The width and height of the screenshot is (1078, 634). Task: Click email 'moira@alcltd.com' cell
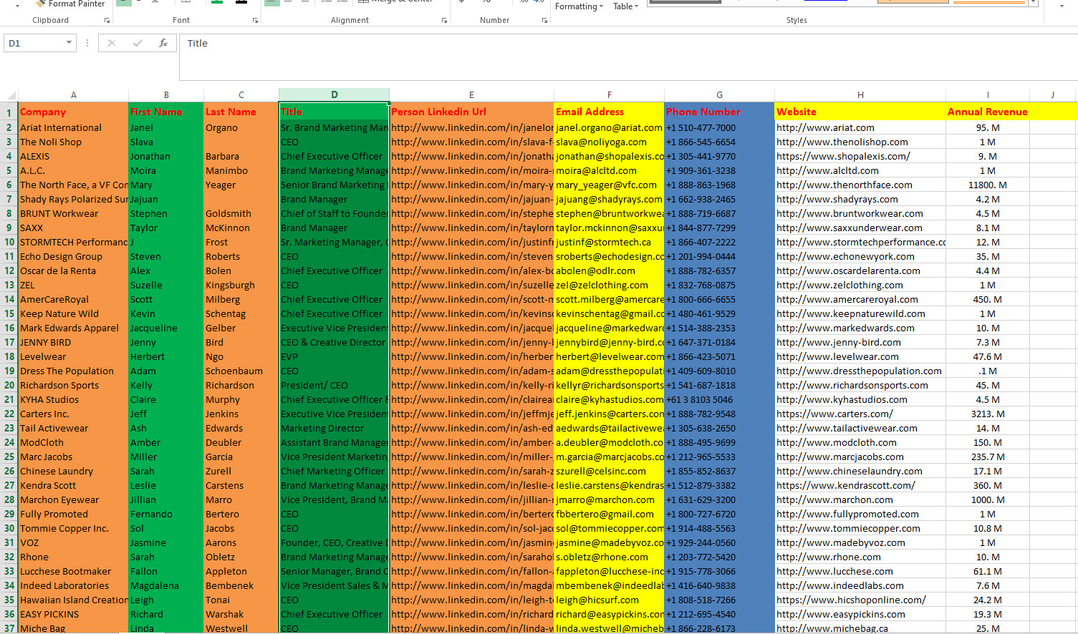tap(609, 170)
